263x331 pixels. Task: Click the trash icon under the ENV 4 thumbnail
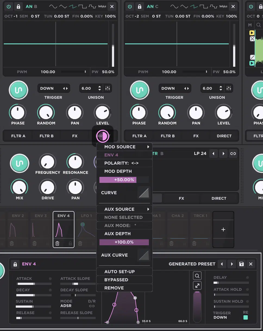click(x=57, y=244)
